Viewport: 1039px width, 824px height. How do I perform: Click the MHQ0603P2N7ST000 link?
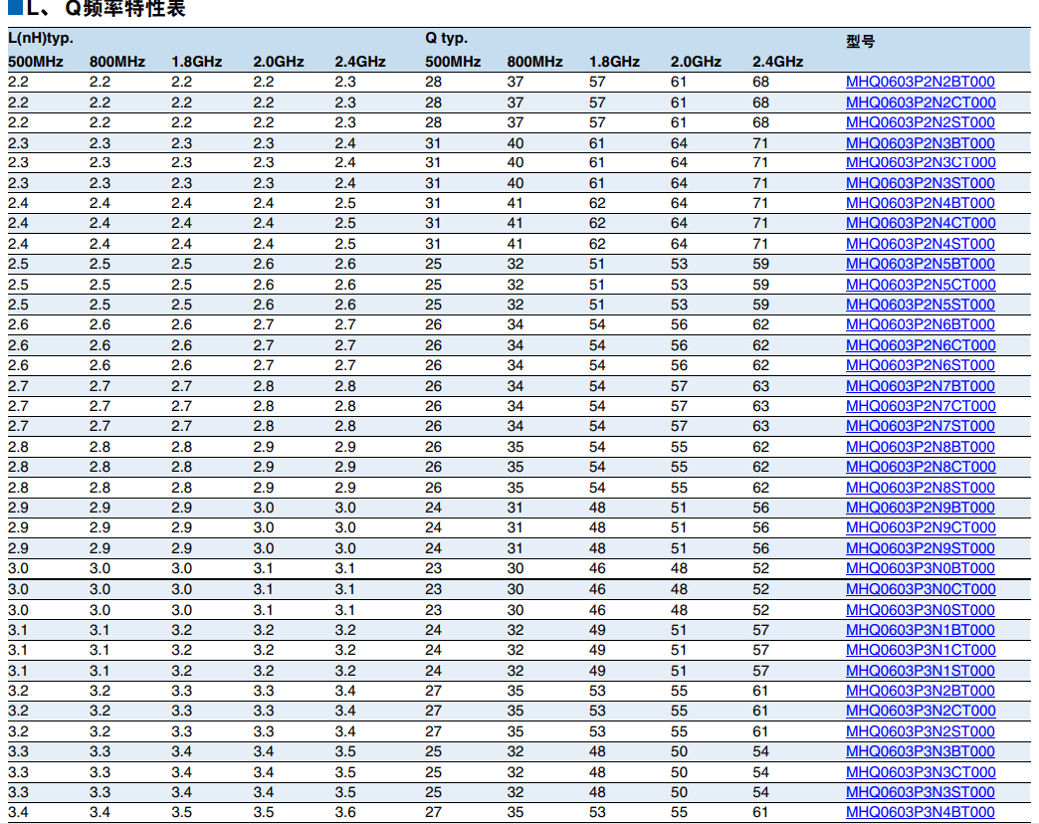(921, 426)
